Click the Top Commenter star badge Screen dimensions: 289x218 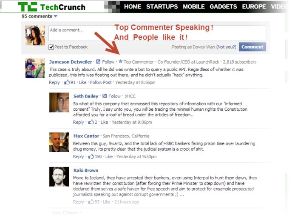[x=120, y=61]
